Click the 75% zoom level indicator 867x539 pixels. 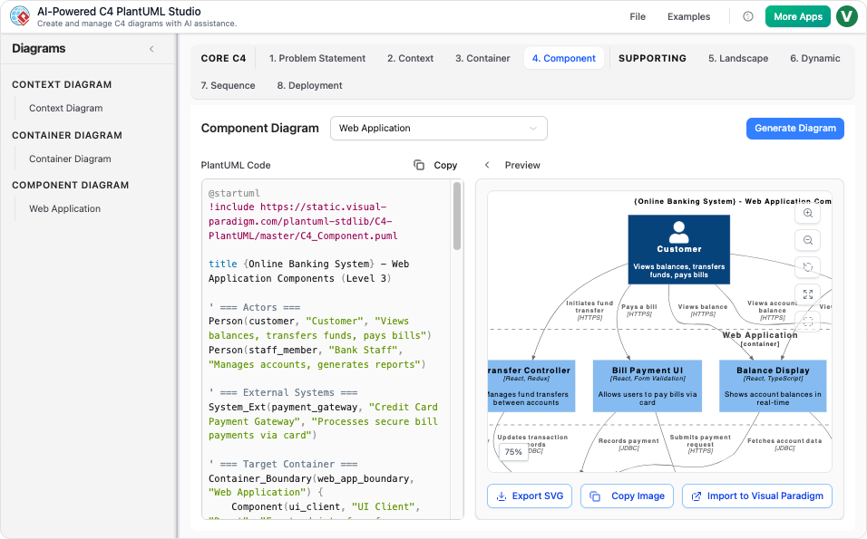pos(512,449)
